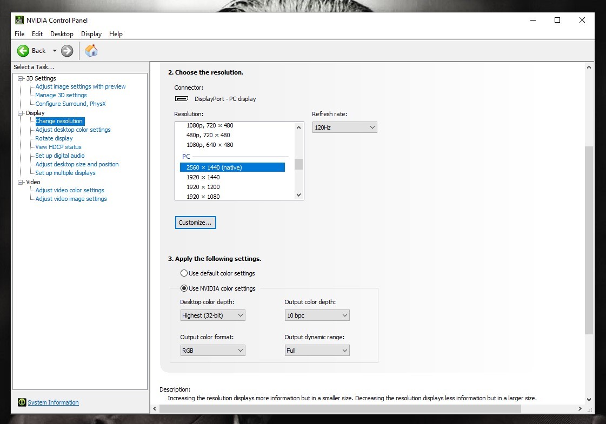Go to Adjust desktop size and position
Image resolution: width=606 pixels, height=424 pixels.
tap(77, 164)
